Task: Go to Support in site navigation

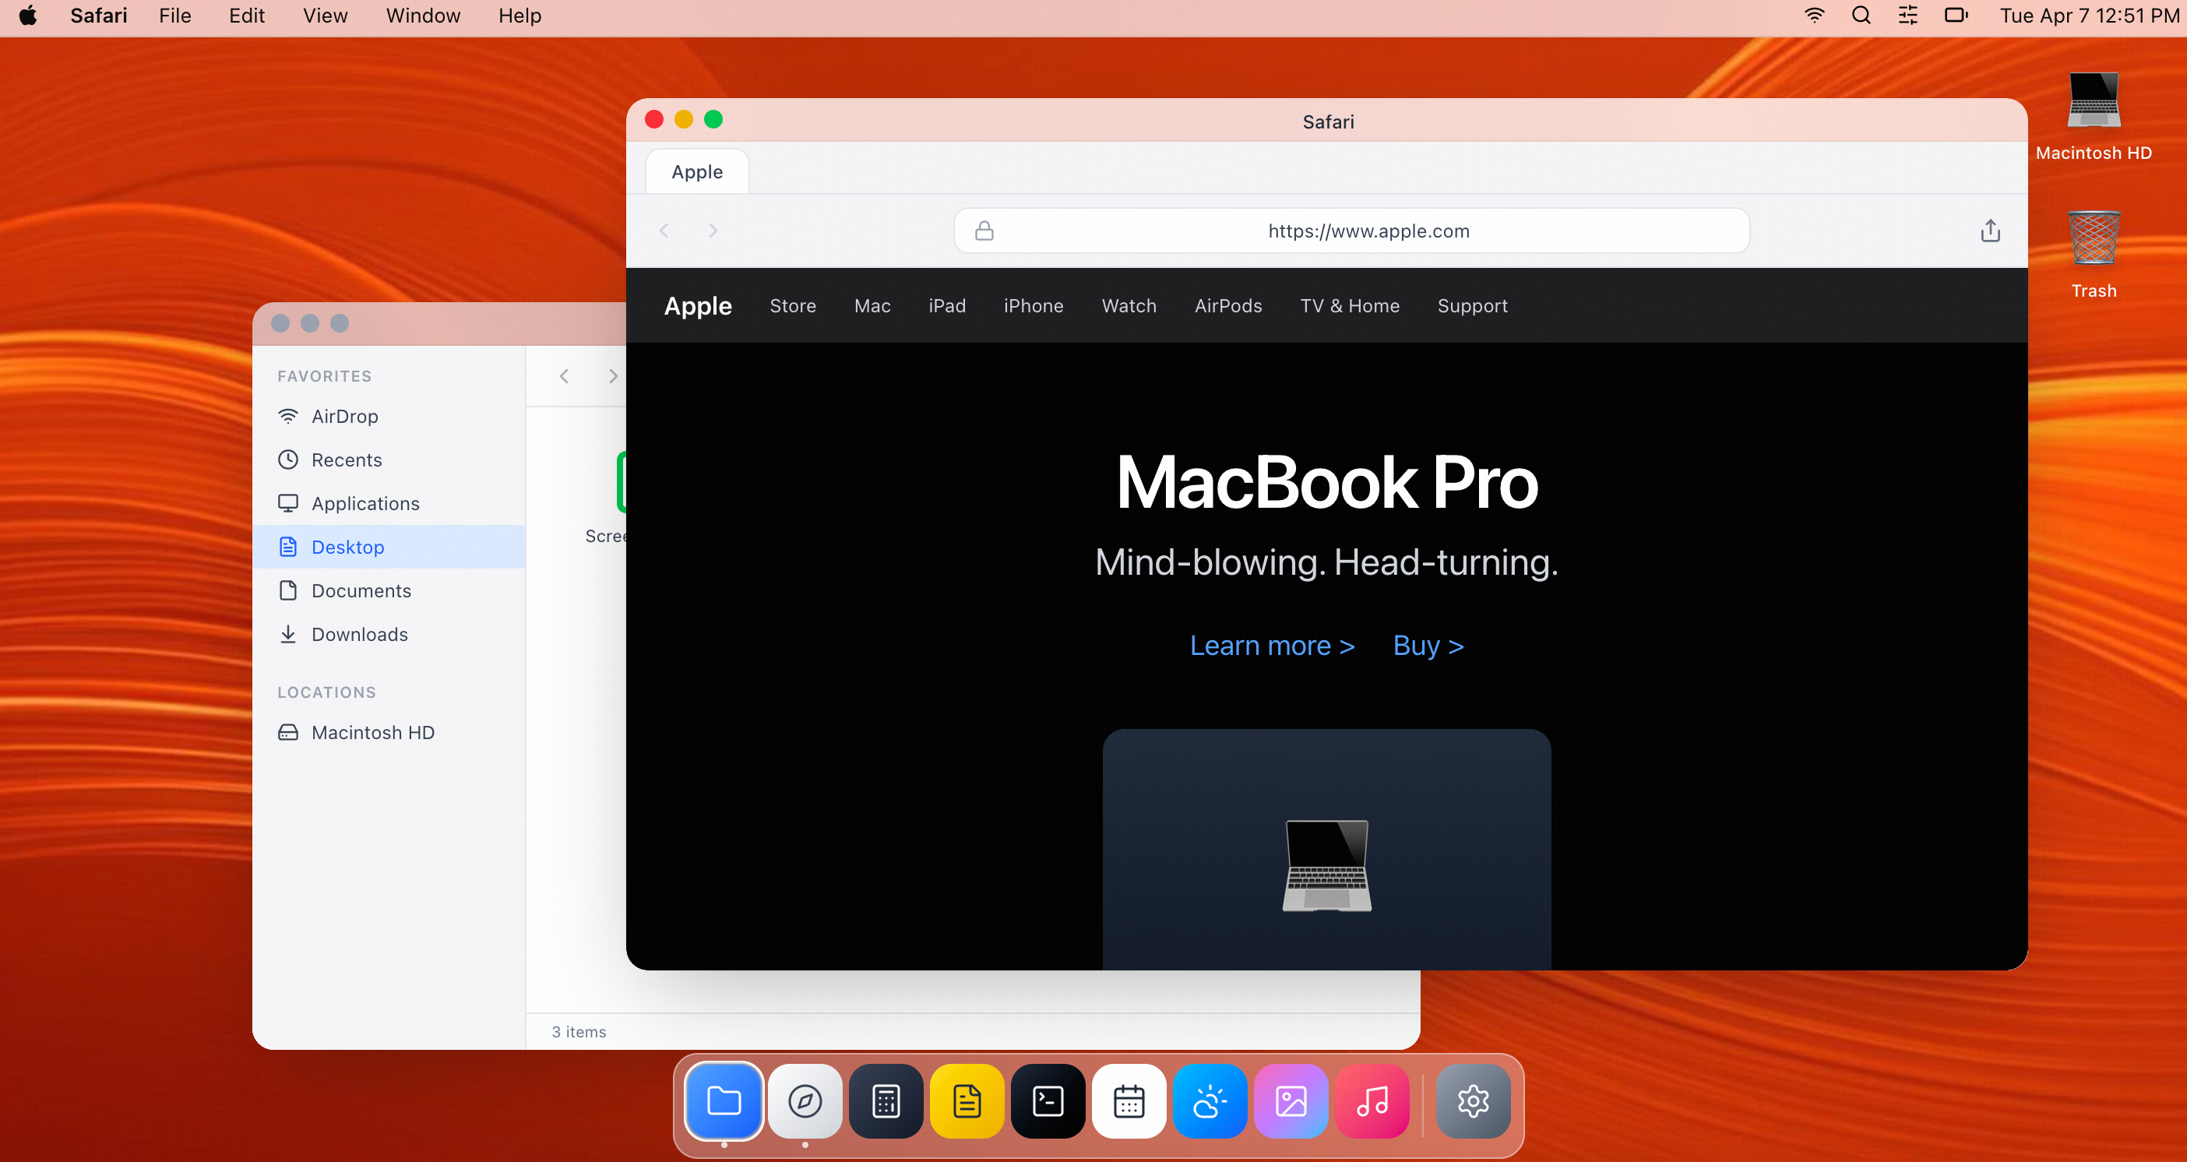Action: point(1472,305)
